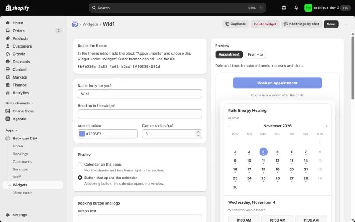This screenshot has width=355, height=222.
Task: Focus the Name (only for you) field
Action: (x=140, y=94)
